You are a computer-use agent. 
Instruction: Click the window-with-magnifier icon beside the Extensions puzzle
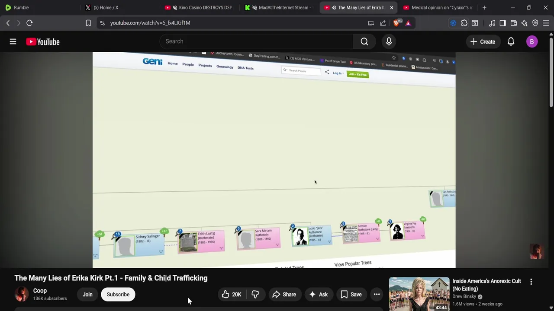(x=475, y=23)
